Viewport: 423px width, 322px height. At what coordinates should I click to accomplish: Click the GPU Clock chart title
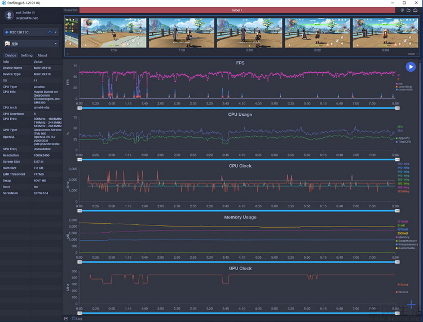pos(240,268)
